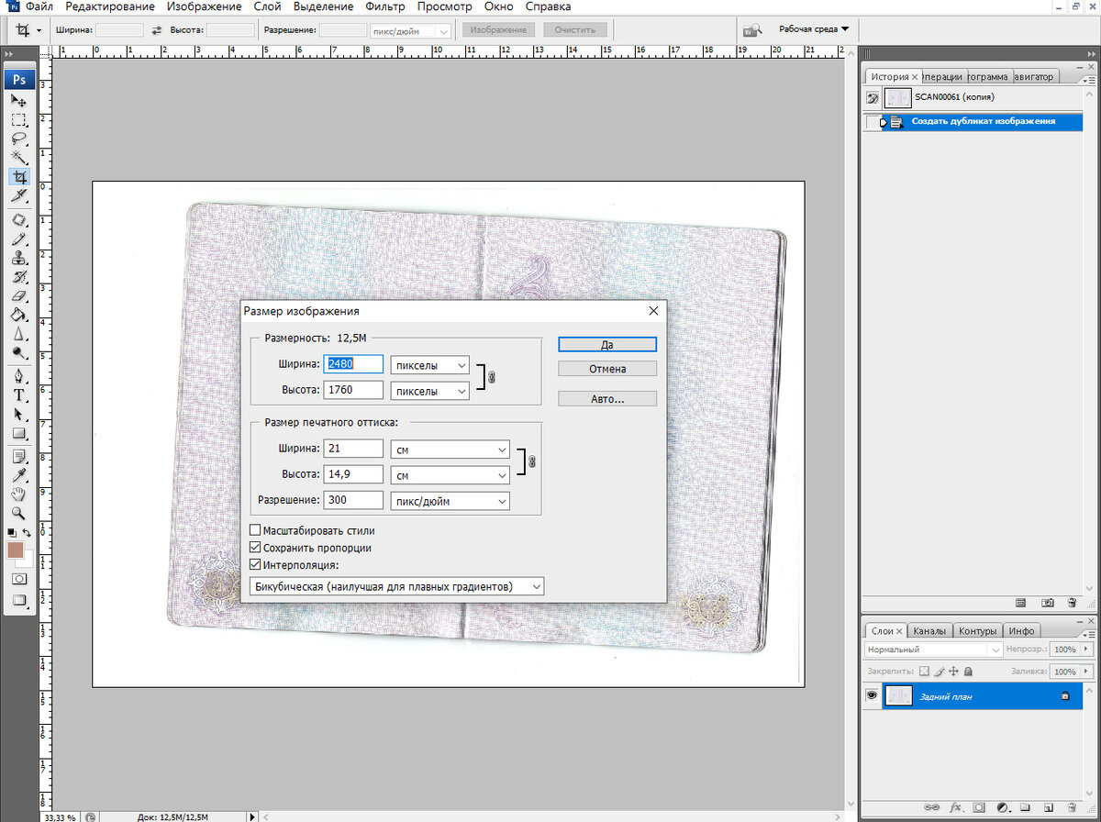Open print width units dropdown (см)
This screenshot has width=1101, height=822.
tap(450, 450)
